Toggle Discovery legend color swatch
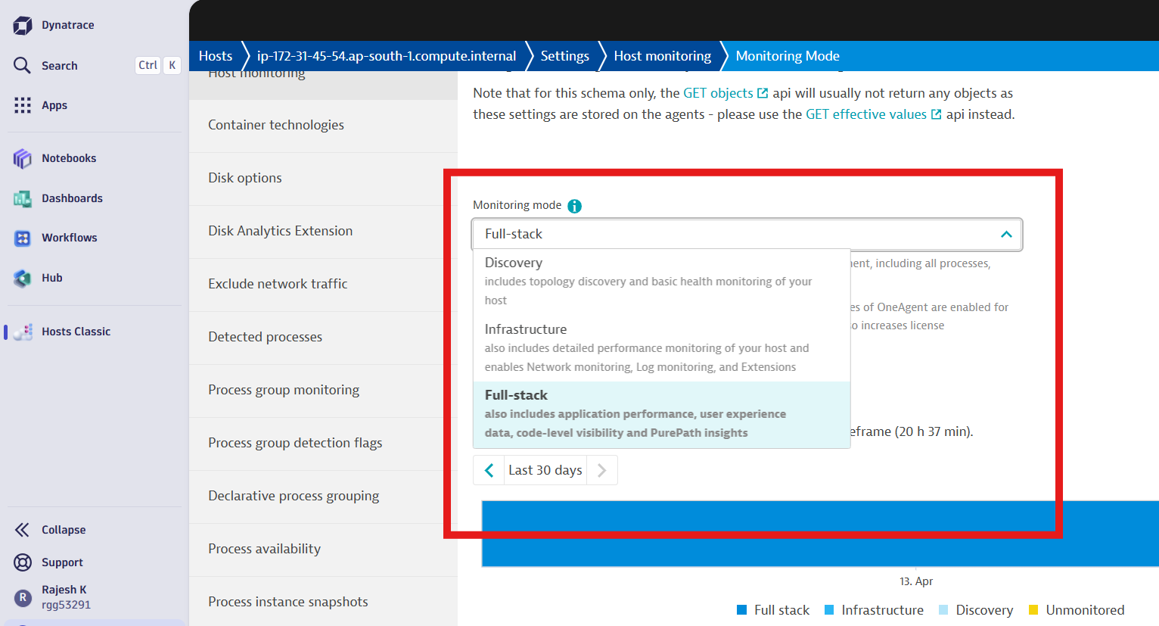The height and width of the screenshot is (626, 1159). coord(943,610)
